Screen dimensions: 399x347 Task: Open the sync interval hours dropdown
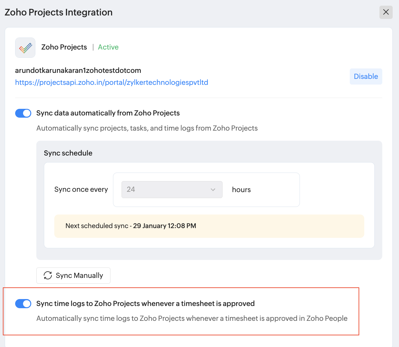pos(172,190)
